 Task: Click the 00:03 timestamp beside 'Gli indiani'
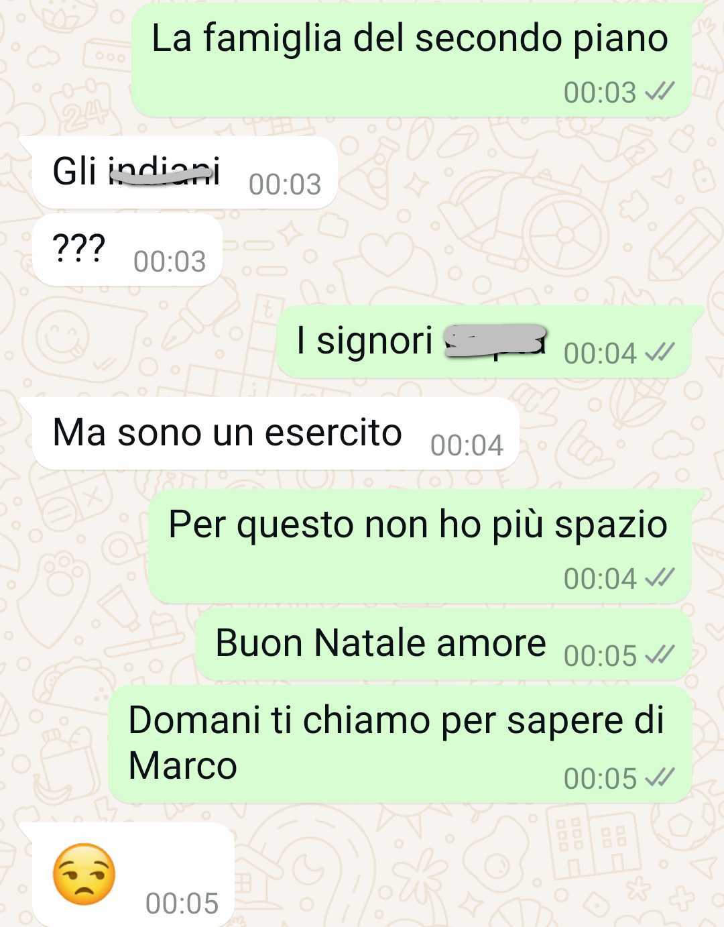pos(285,184)
